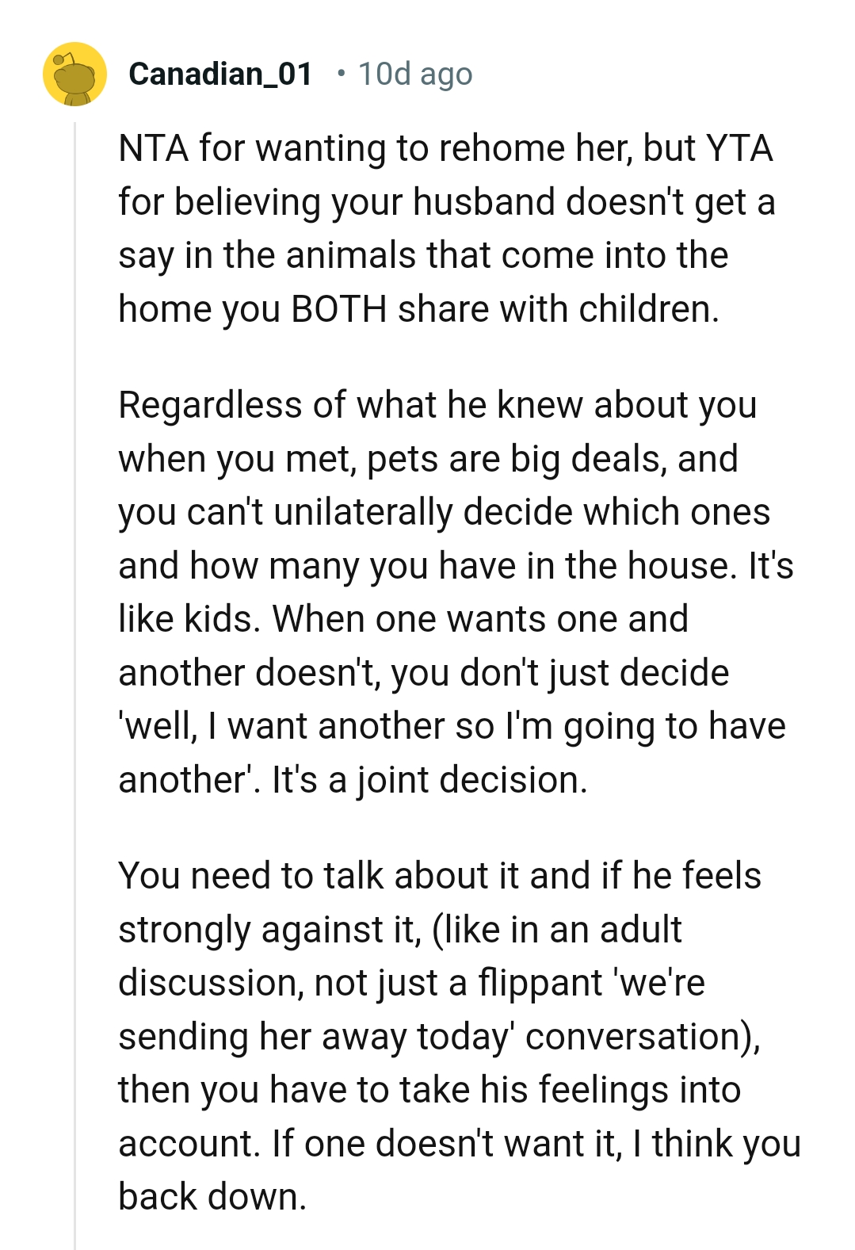The height and width of the screenshot is (1250, 855).
Task: Select the username label Canadian_01
Action: click(x=219, y=77)
